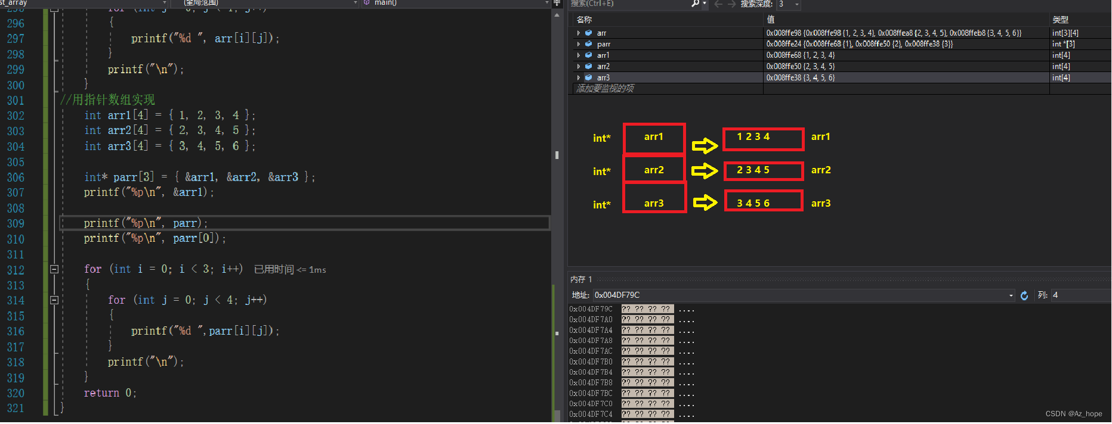Click line number 306 in the gutter

pyautogui.click(x=16, y=177)
